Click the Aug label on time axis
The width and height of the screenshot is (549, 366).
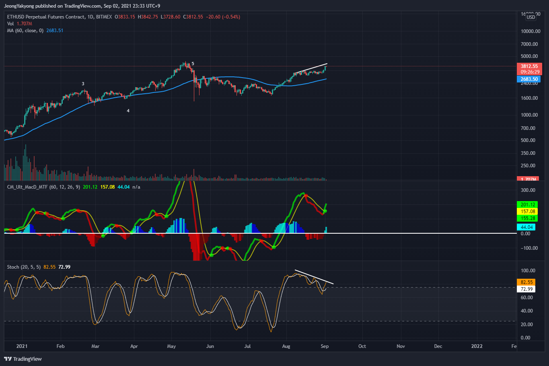click(286, 346)
